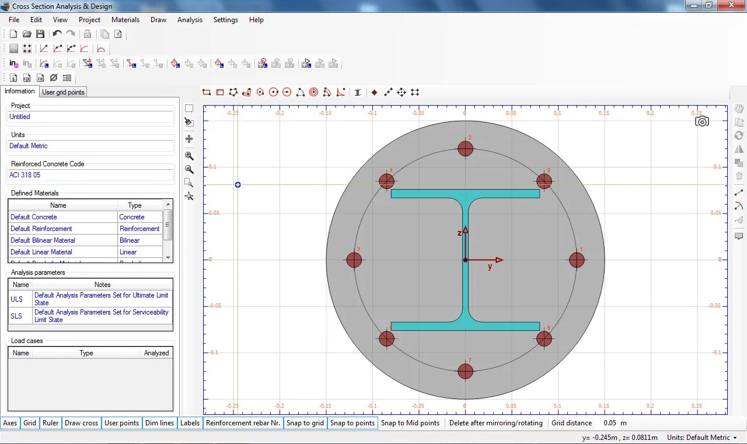The width and height of the screenshot is (747, 444).
Task: Open the bulleted list report icon
Action: (x=67, y=78)
